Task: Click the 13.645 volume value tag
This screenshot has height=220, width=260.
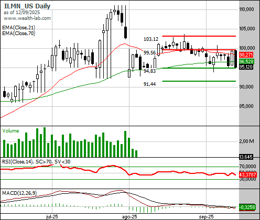Action: 246,157
